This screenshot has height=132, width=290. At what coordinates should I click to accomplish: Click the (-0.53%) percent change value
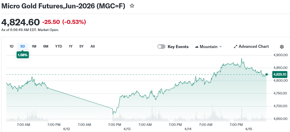pos(74,22)
